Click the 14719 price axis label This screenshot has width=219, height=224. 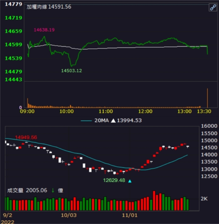click(x=13, y=18)
